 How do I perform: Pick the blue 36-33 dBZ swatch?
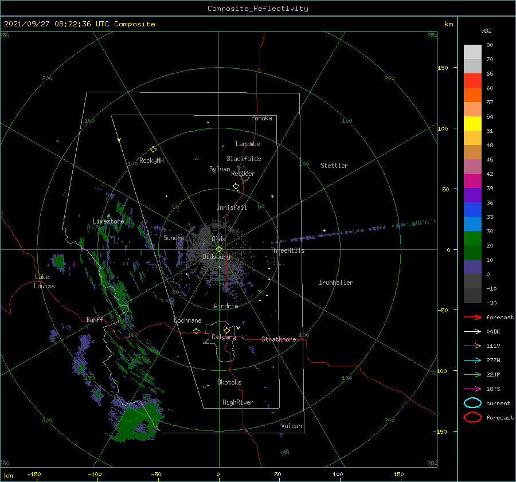coord(472,210)
